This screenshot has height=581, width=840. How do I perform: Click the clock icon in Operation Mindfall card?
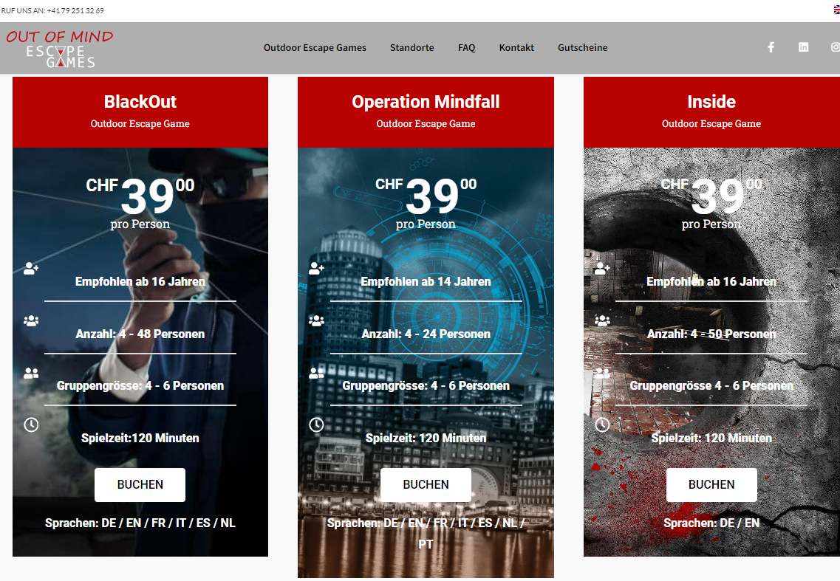pos(316,424)
